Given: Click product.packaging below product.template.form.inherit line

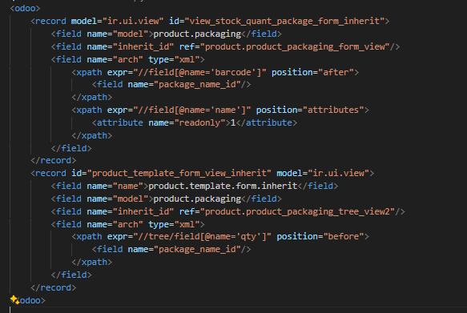Looking at the screenshot, I should [x=197, y=199].
